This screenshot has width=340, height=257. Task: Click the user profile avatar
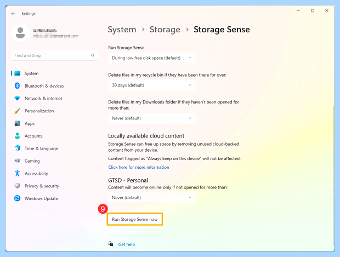(20, 33)
